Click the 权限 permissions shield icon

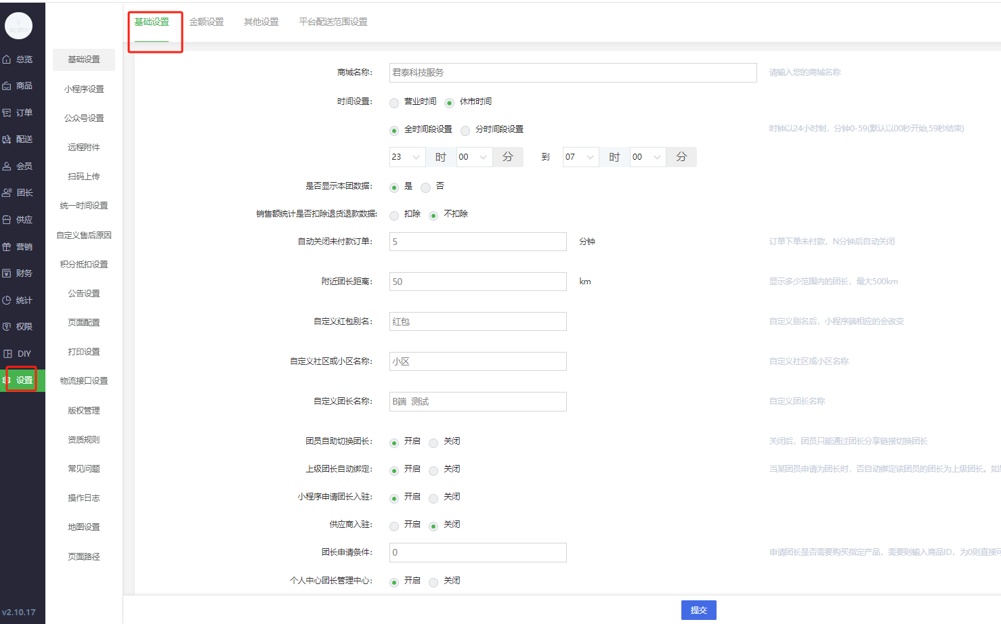click(x=7, y=327)
